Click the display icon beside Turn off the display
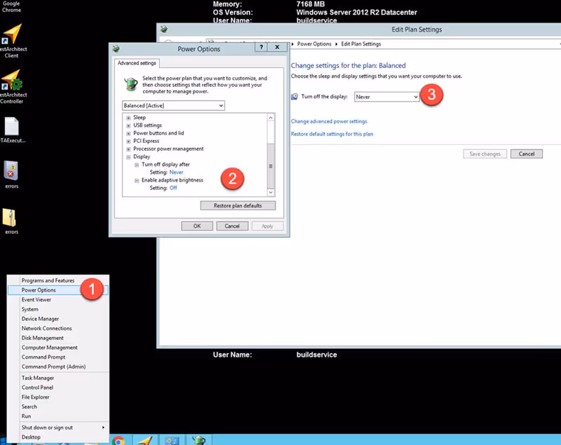 click(295, 97)
